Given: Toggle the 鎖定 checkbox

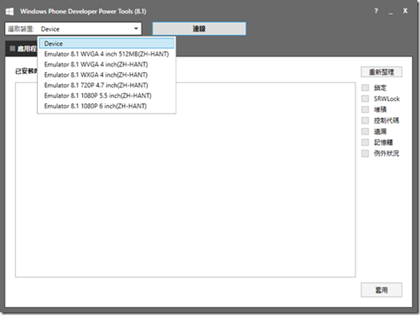Looking at the screenshot, I should 365,87.
